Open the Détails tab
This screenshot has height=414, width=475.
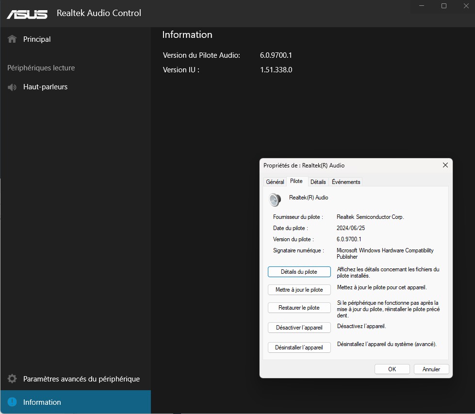(318, 182)
